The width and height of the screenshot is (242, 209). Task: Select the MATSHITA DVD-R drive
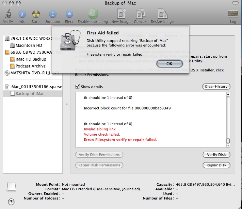(29, 73)
